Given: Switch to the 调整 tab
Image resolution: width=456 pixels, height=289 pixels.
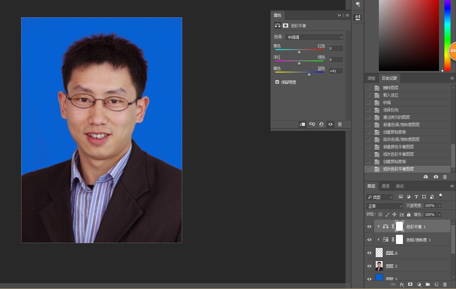Looking at the screenshot, I should coord(371,78).
